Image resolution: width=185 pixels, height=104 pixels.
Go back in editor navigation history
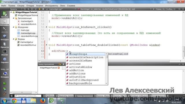[x=40, y=9]
